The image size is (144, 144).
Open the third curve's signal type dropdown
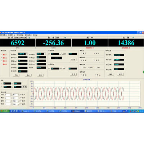(18, 101)
